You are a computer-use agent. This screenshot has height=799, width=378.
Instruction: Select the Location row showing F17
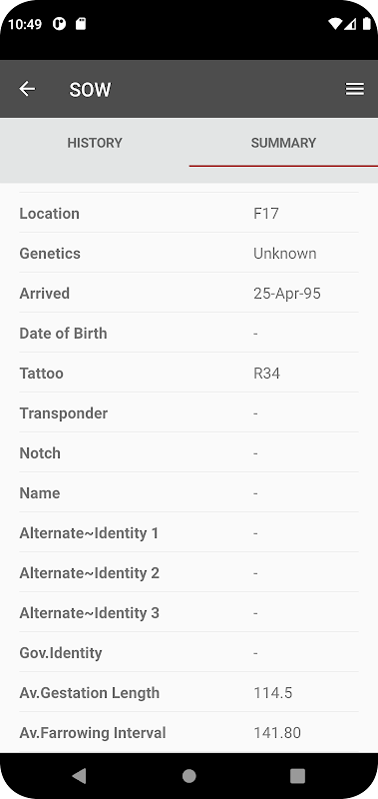(x=189, y=213)
